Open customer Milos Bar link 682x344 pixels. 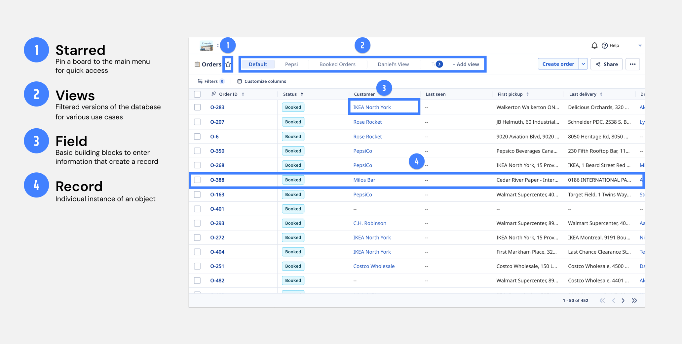click(364, 180)
